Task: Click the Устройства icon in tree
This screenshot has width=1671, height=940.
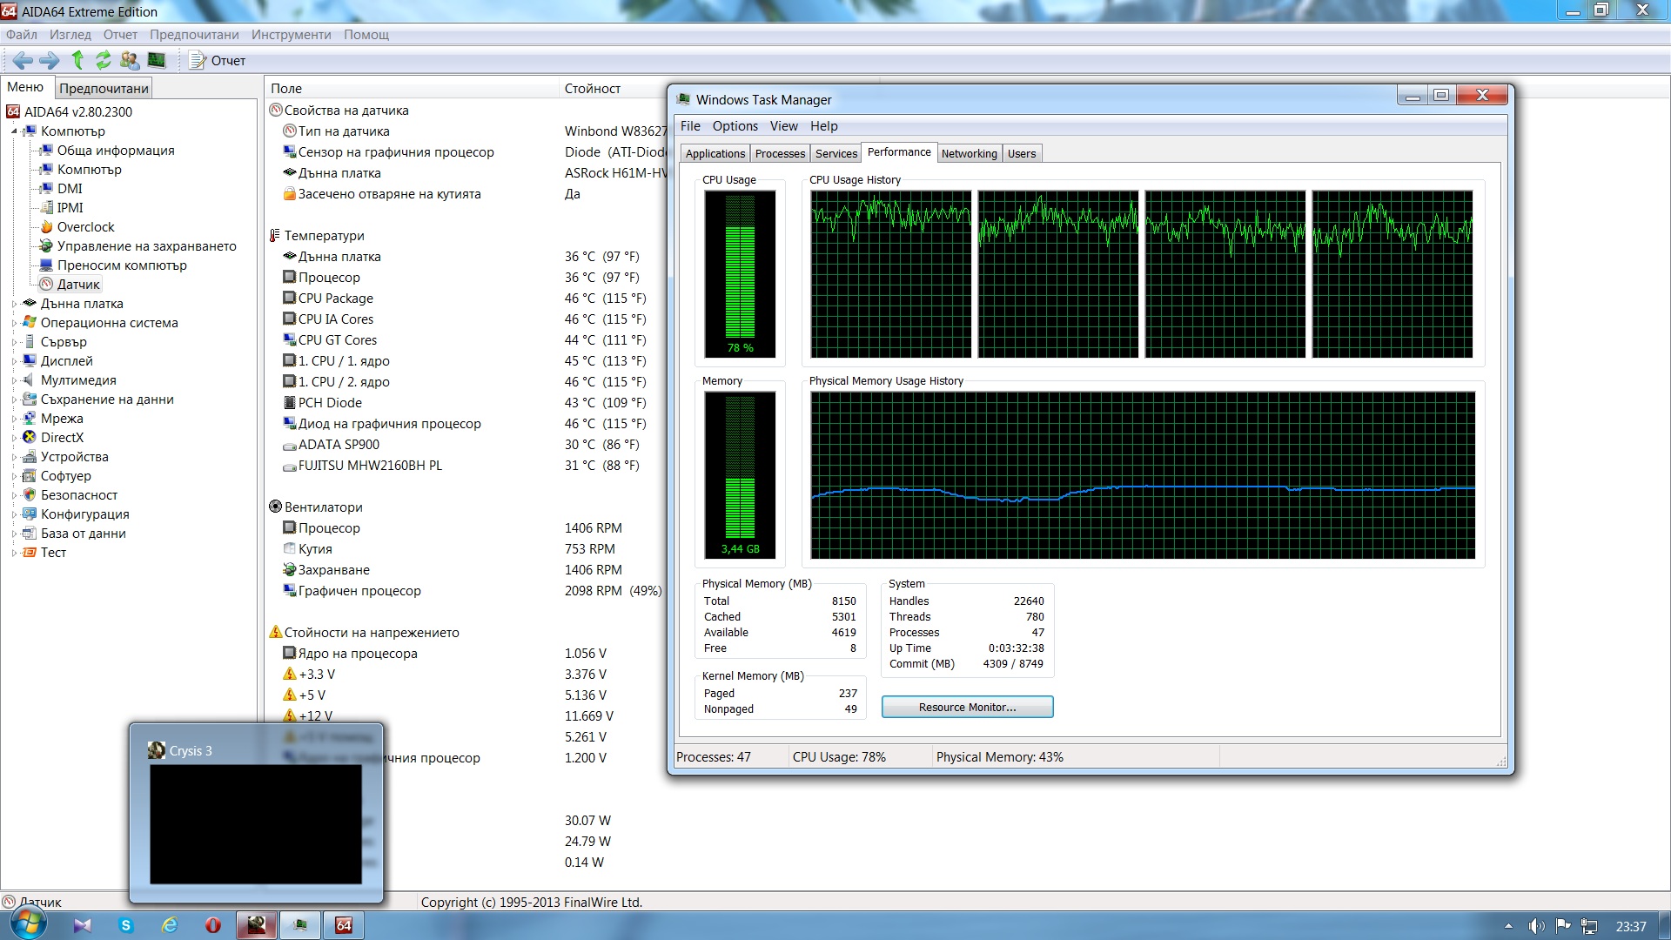Action: (30, 457)
